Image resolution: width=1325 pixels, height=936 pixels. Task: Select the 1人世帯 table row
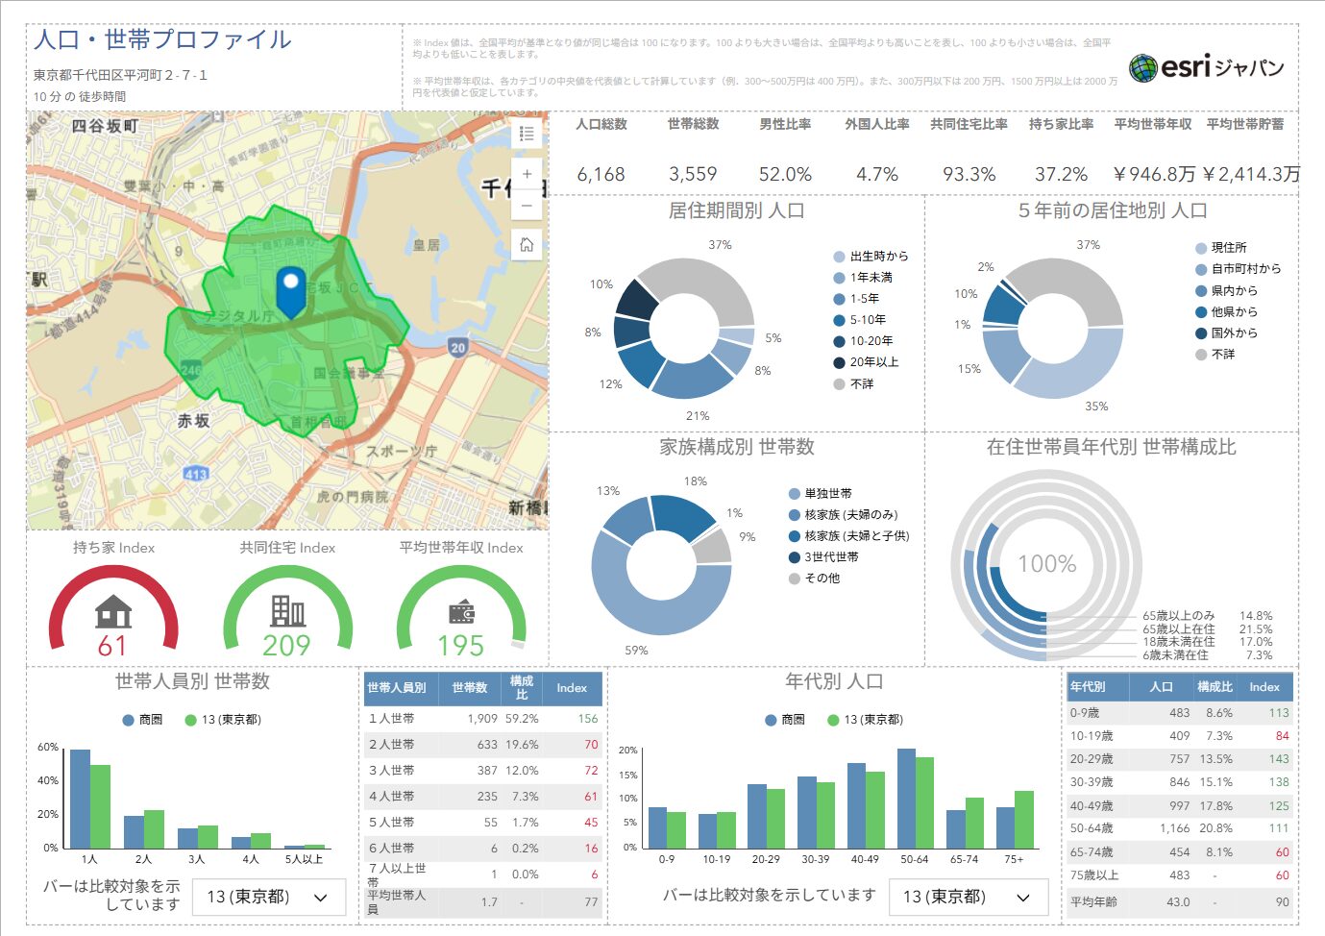pos(482,719)
